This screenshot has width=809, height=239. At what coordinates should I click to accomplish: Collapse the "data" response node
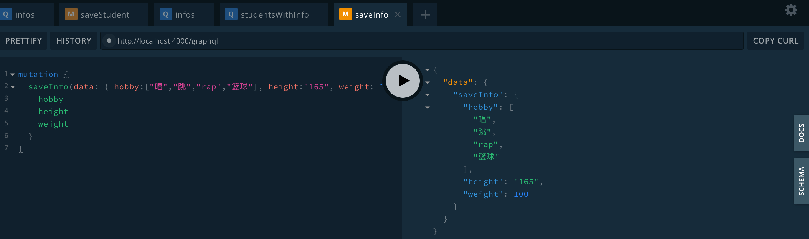click(x=427, y=82)
